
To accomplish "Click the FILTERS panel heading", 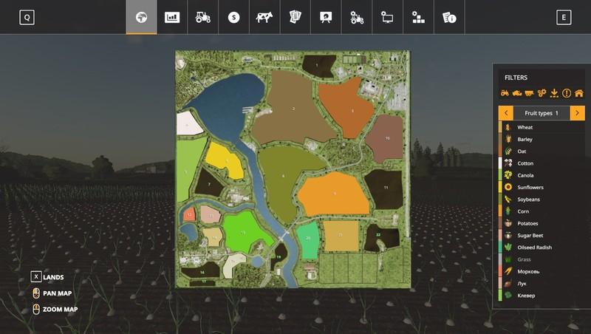I will pos(516,78).
